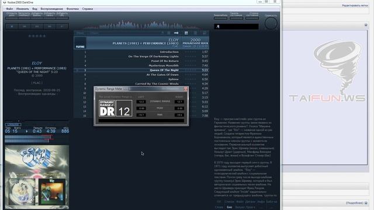Open the Файл menu
Viewport: 374px width, 210px height.
point(9,9)
